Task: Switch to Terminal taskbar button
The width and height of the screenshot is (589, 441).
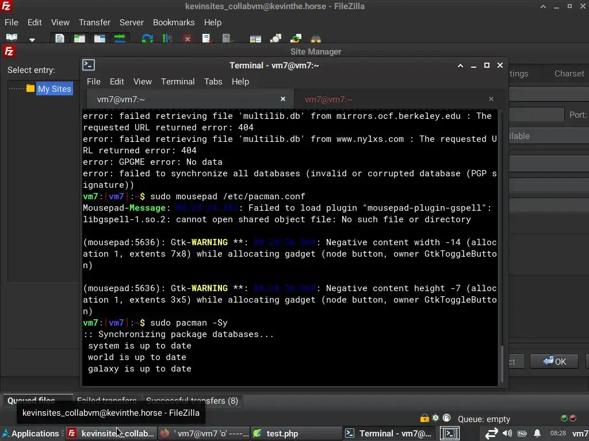Action: (389, 434)
